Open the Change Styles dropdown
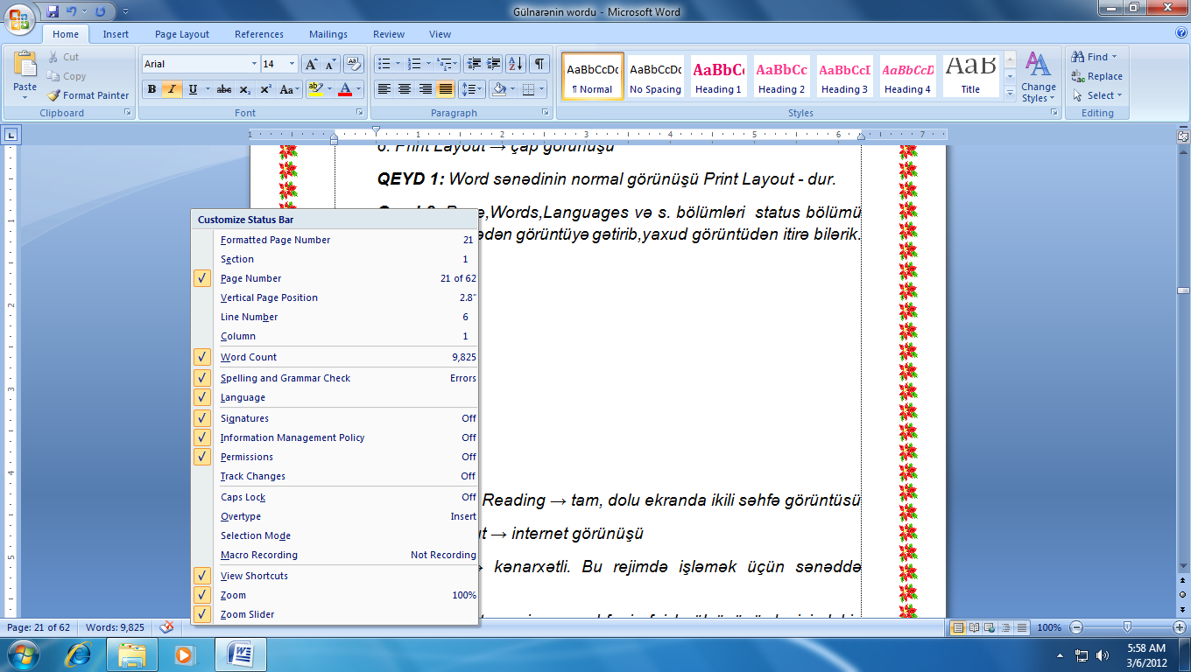The height and width of the screenshot is (672, 1191). coord(1039,77)
